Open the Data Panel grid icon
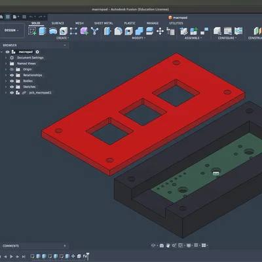Viewport: 262px width, 262px height. tap(8, 16)
